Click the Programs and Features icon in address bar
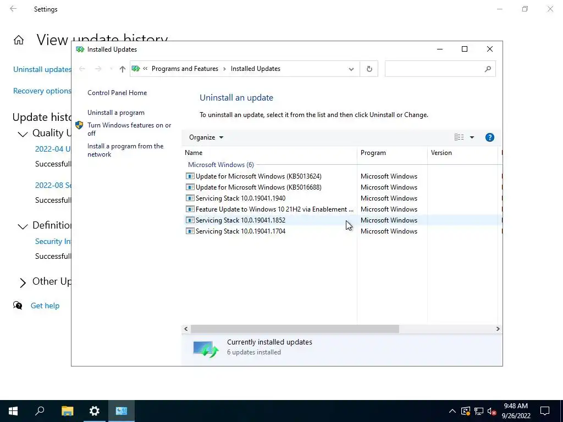 click(136, 69)
